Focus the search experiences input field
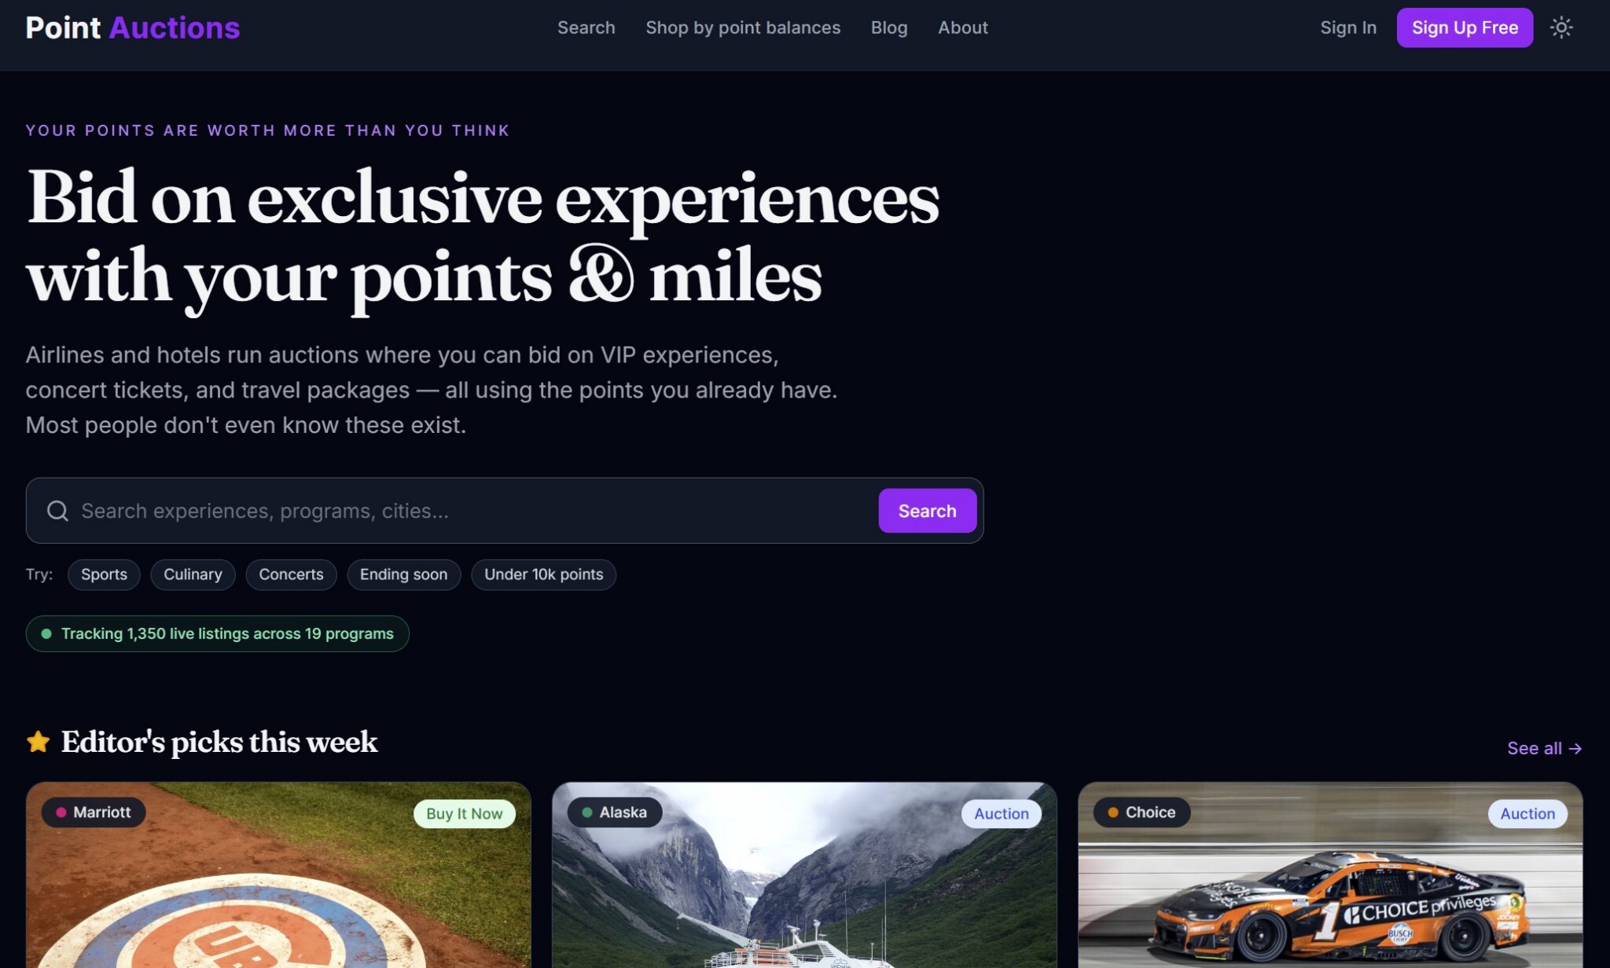The width and height of the screenshot is (1610, 968). tap(476, 511)
